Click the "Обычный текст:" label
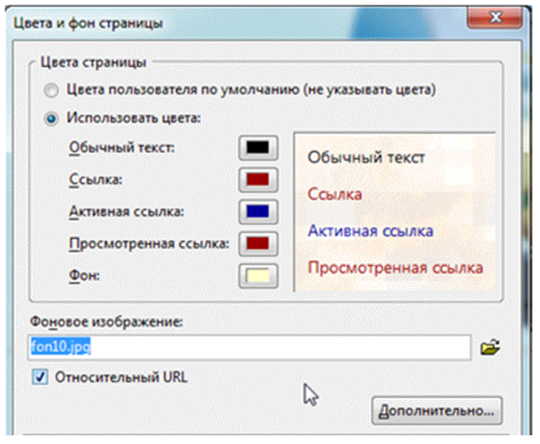 [x=122, y=148]
